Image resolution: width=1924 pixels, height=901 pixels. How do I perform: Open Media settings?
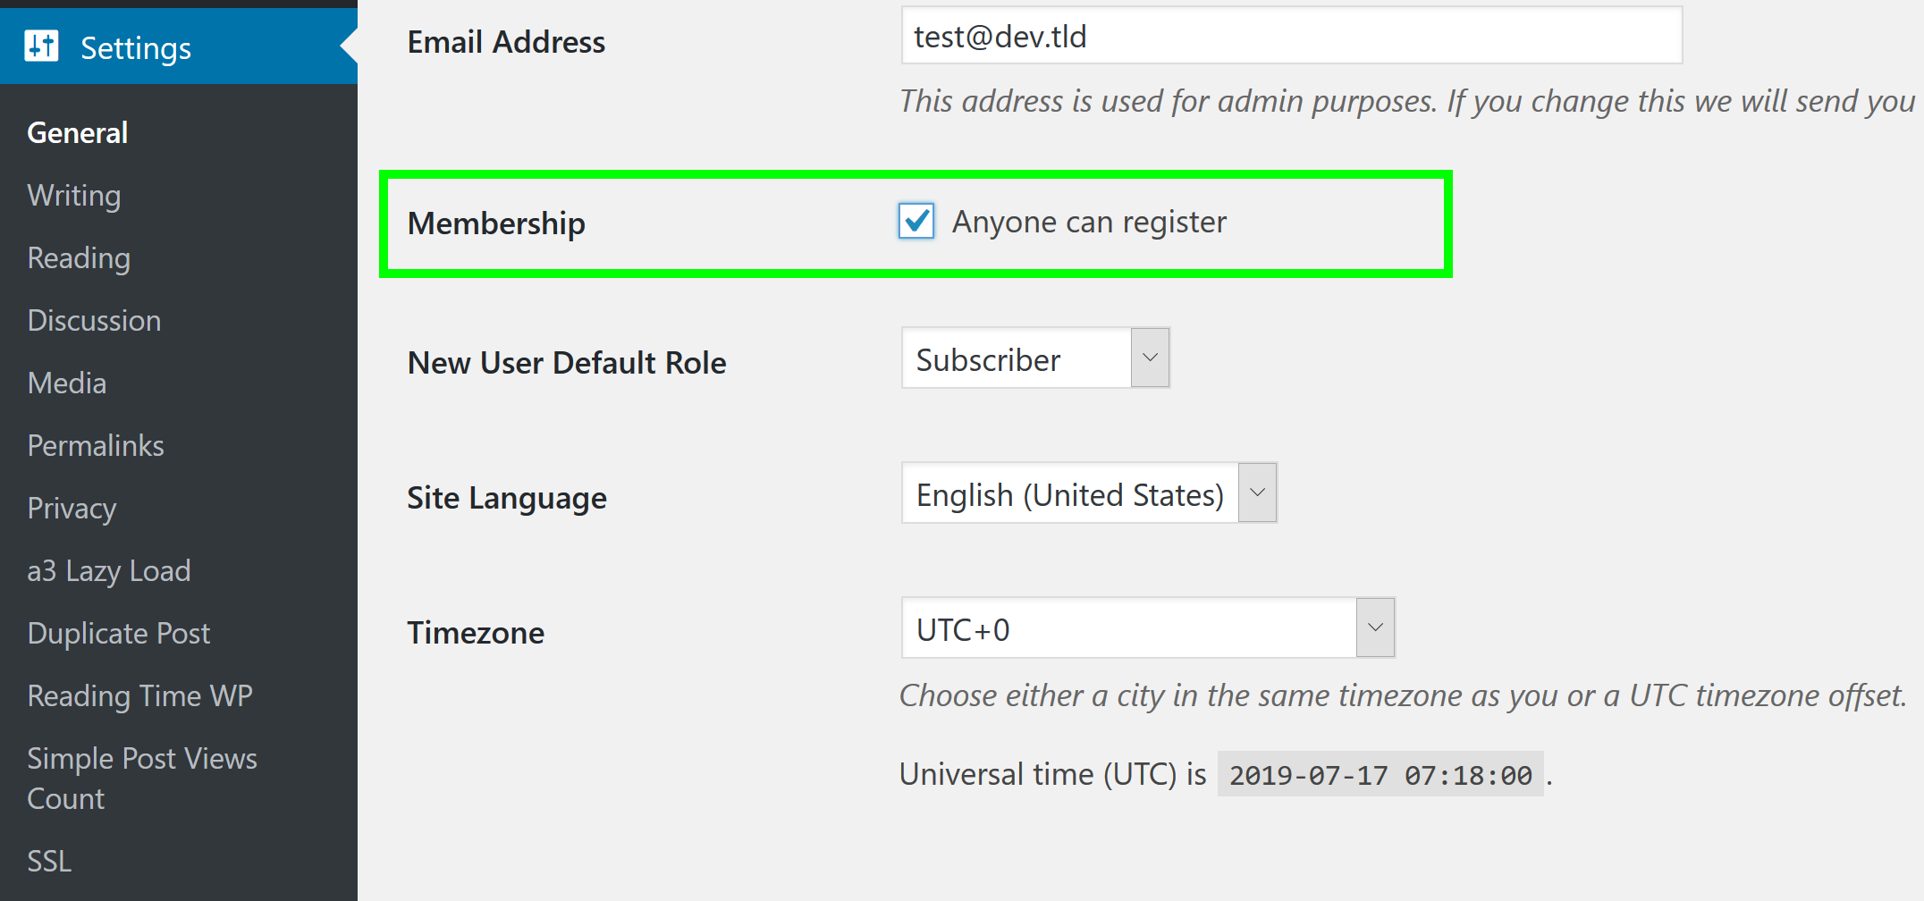click(67, 383)
